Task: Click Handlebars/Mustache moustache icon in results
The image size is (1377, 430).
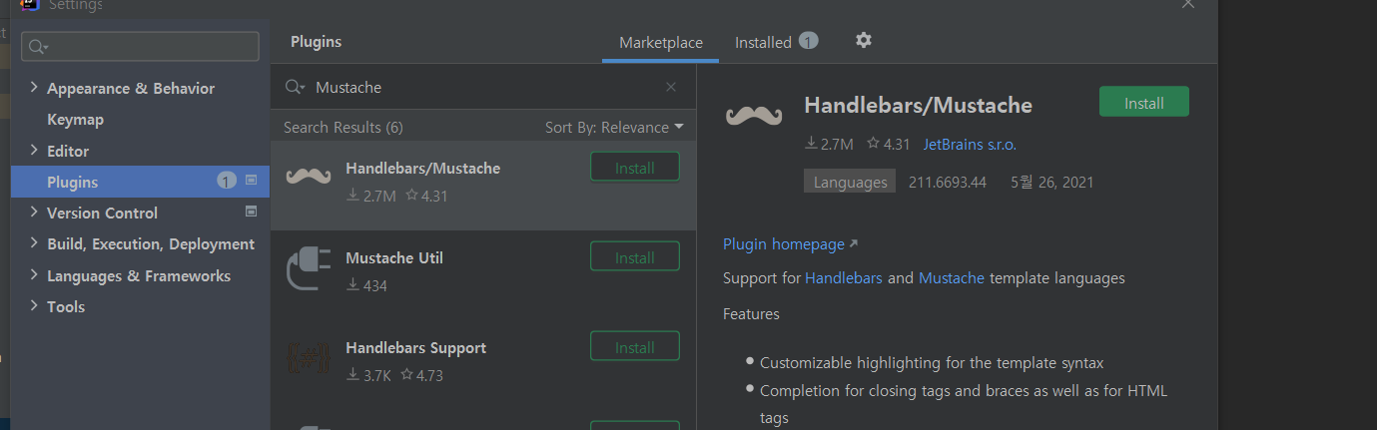Action: coord(309,177)
